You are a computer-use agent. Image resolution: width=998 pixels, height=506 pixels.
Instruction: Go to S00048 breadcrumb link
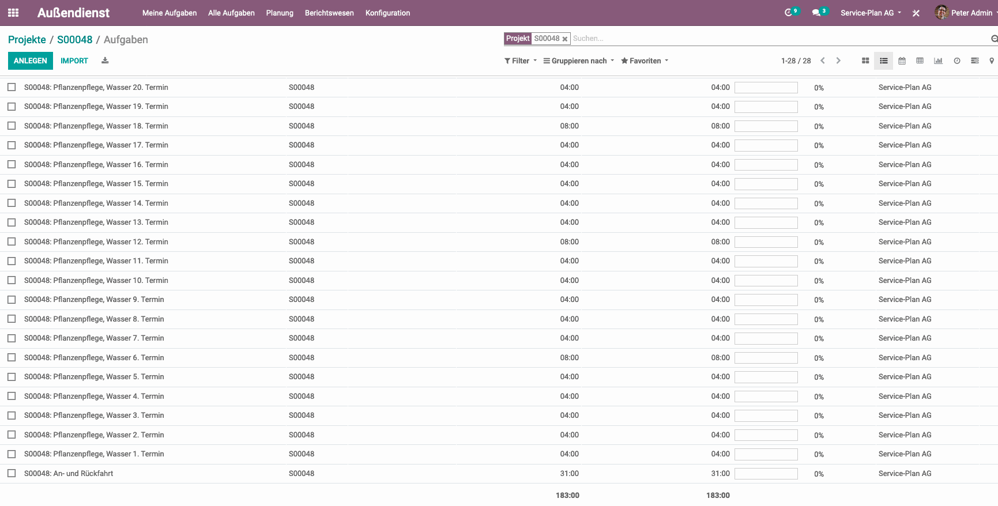75,40
